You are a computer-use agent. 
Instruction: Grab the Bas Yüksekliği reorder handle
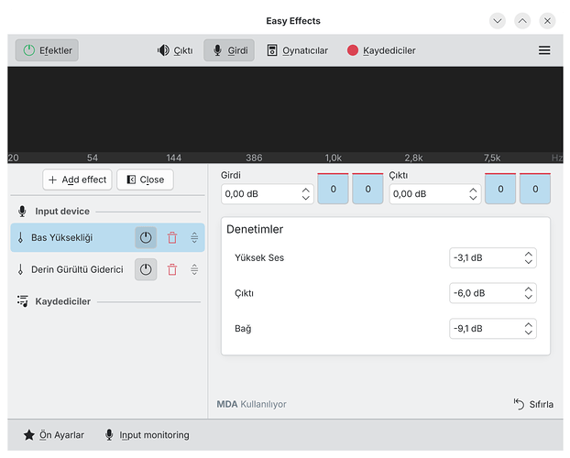tap(194, 238)
